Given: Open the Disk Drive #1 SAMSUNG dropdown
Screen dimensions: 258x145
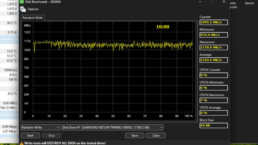Looking at the screenshot, I should [112, 127].
